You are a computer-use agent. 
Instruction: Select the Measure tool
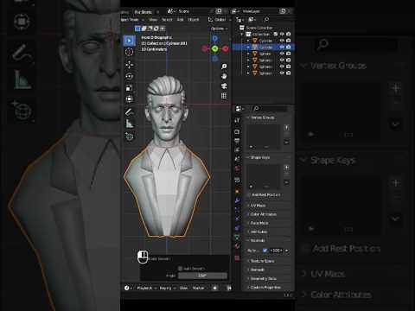coord(130,124)
